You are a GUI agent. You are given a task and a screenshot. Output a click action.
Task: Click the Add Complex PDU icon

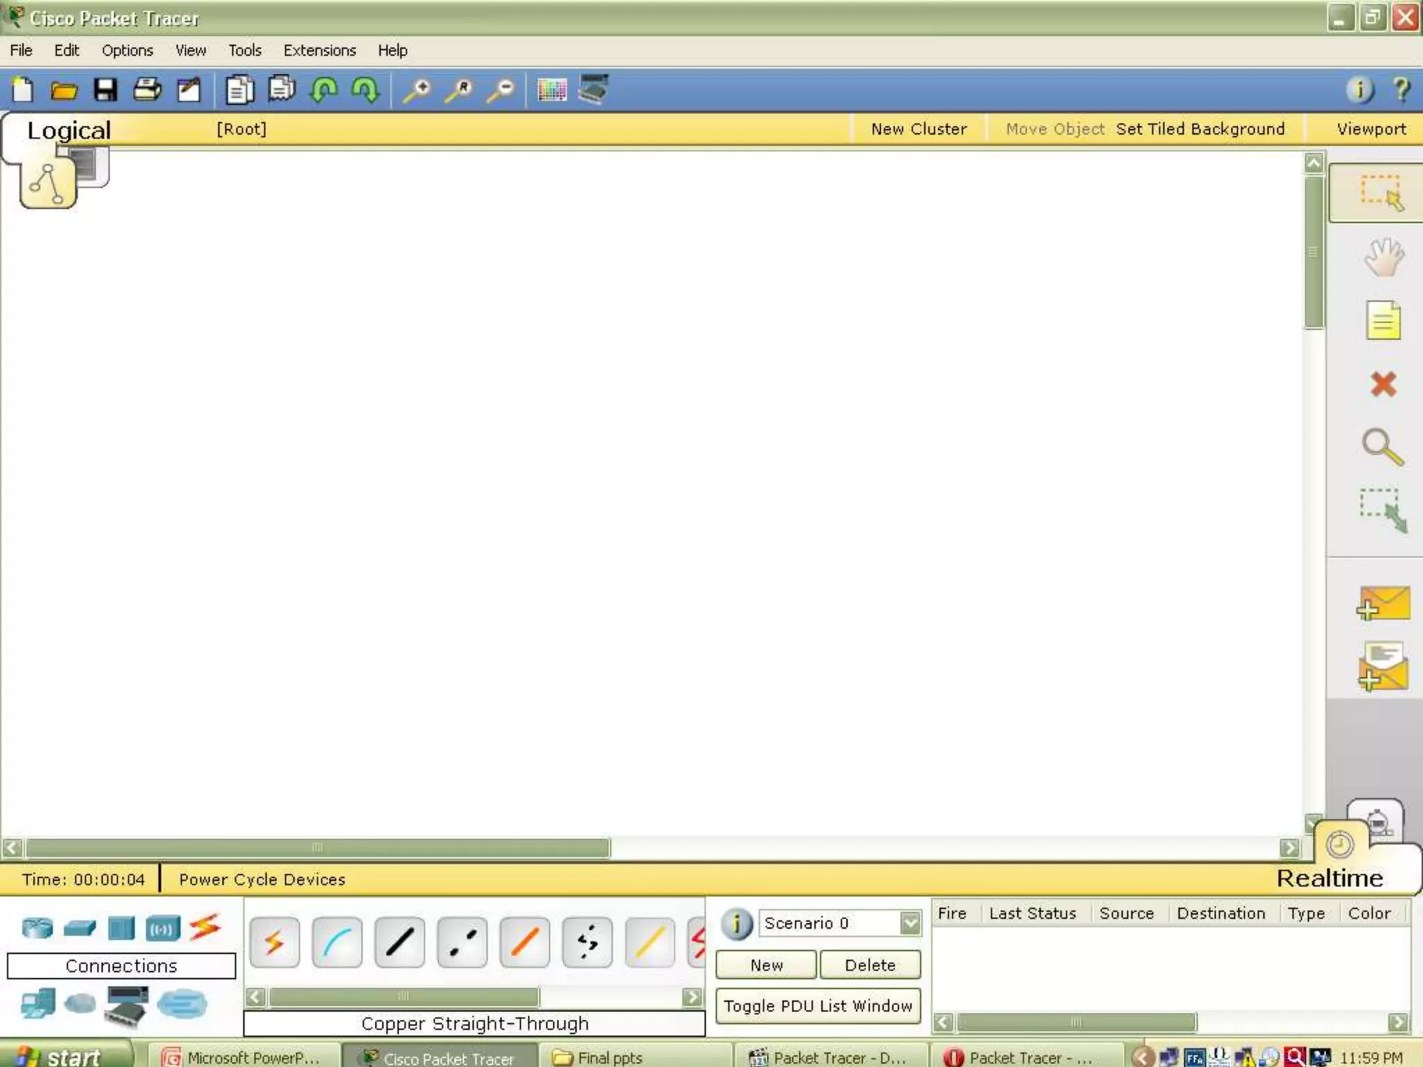(x=1383, y=667)
